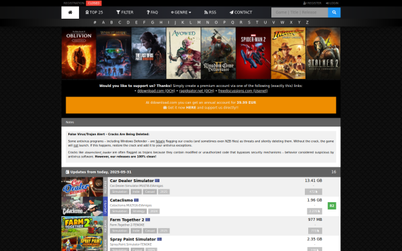The image size is (402, 251).
Task: Select letter K in the index
Action: coord(182,23)
